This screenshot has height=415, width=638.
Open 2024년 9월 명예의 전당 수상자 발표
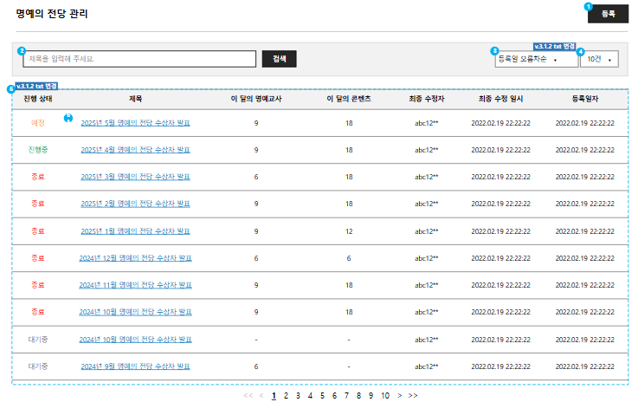[x=136, y=366]
